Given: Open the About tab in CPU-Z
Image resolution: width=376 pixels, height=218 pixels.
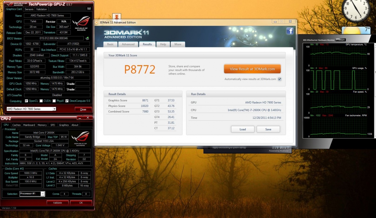Looking at the screenshot, I should pos(75,125).
